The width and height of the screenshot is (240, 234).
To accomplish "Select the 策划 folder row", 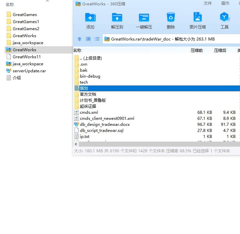I will (x=156, y=88).
